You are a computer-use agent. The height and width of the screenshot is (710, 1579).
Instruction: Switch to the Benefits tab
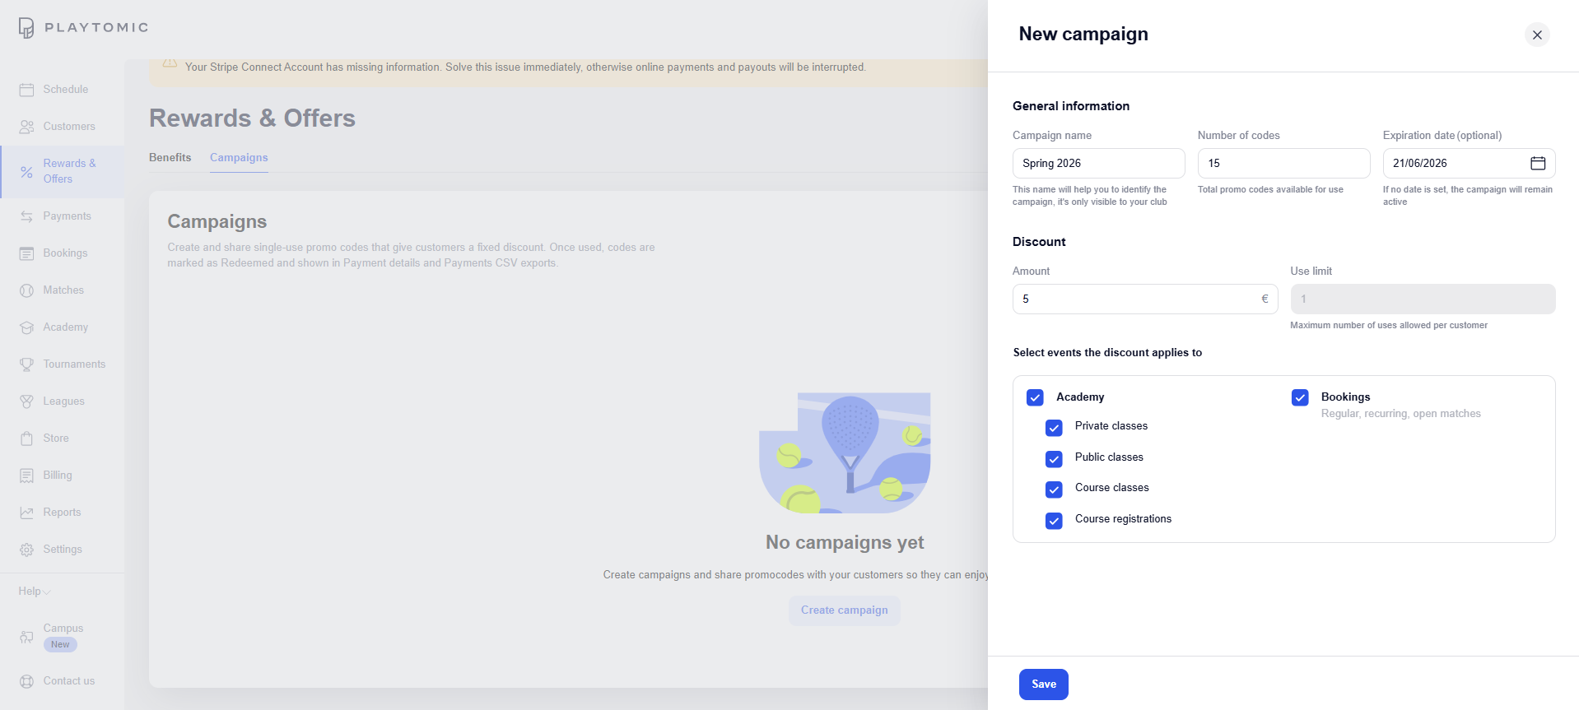click(170, 157)
